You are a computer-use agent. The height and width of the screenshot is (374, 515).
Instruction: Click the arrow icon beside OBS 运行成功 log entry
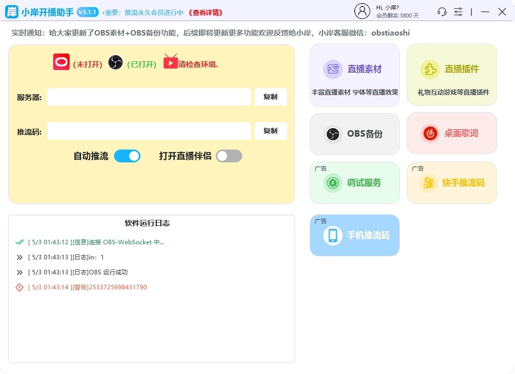click(x=20, y=272)
